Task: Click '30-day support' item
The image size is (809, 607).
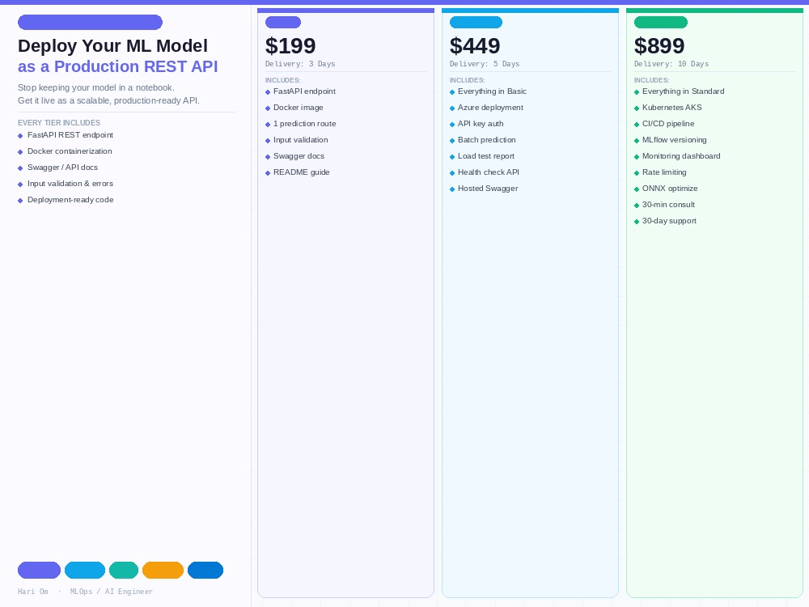Action: (x=669, y=221)
